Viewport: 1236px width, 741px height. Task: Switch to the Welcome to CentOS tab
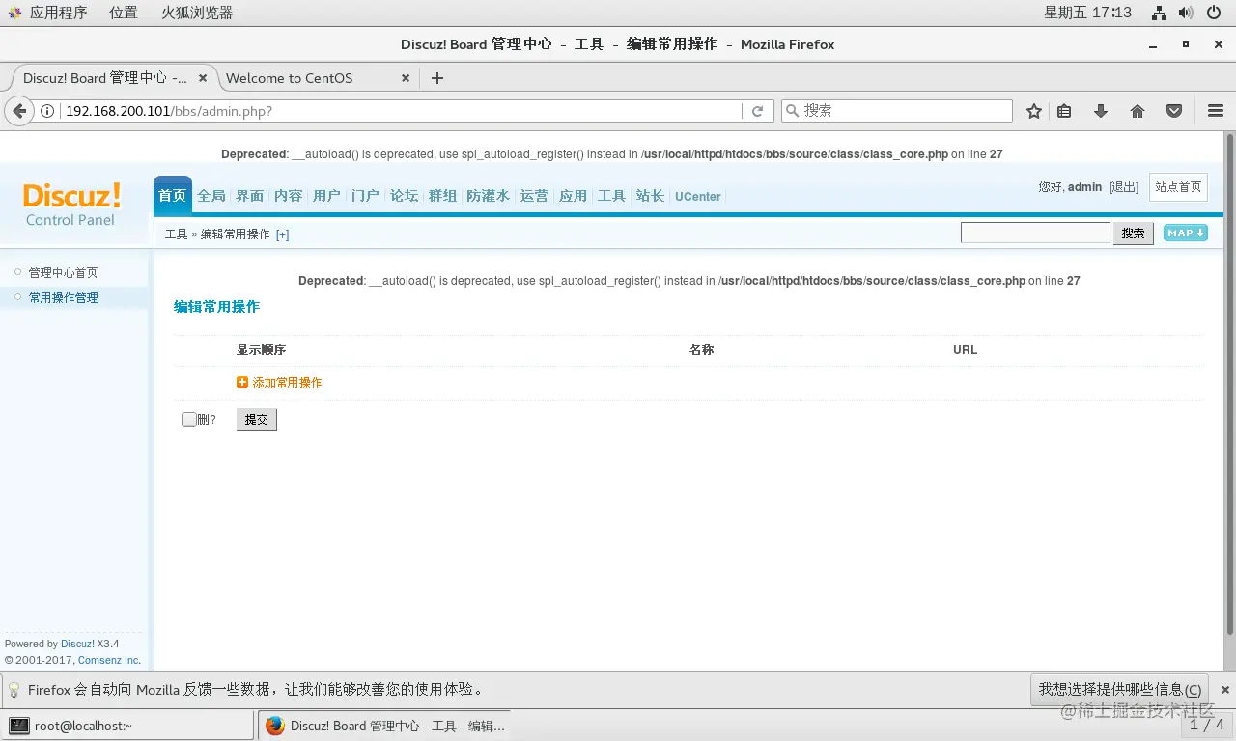(x=319, y=78)
